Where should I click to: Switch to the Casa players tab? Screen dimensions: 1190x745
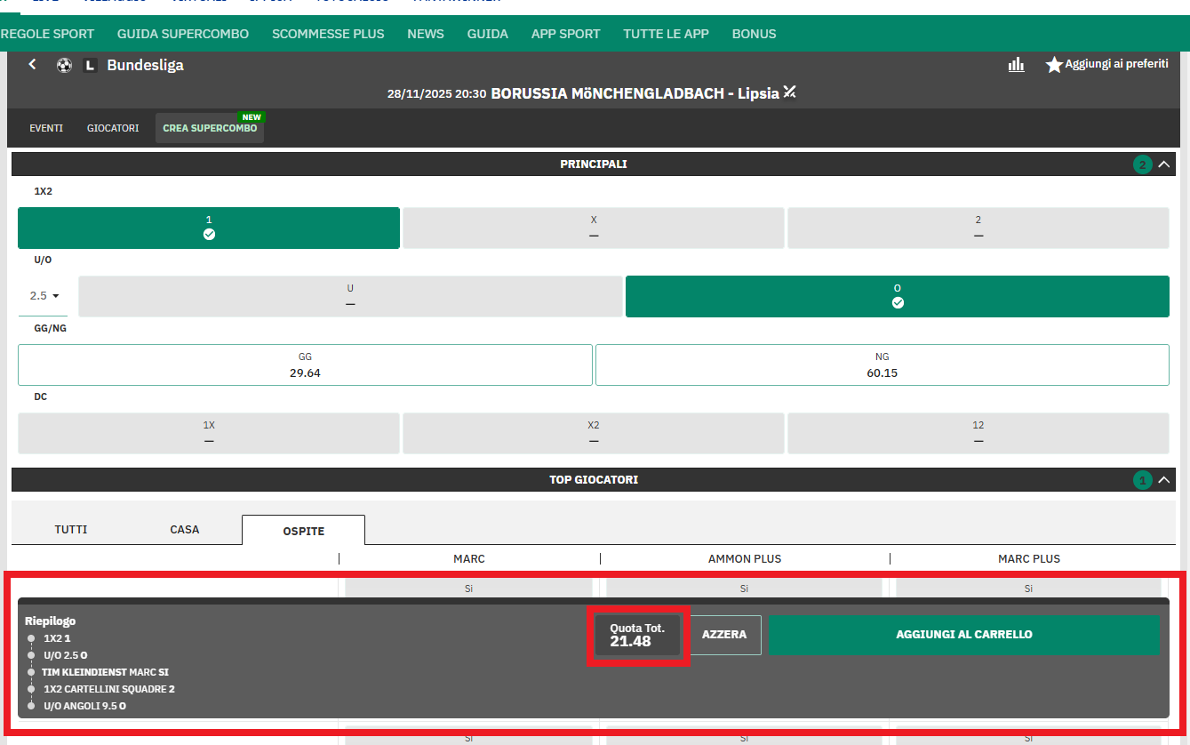tap(185, 529)
